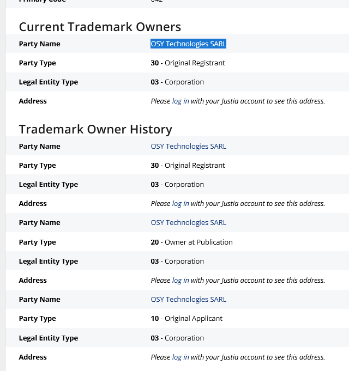Click highlighted OSY Technologies SARL under Current Trademark Owners
This screenshot has height=371, width=349.
click(x=189, y=44)
